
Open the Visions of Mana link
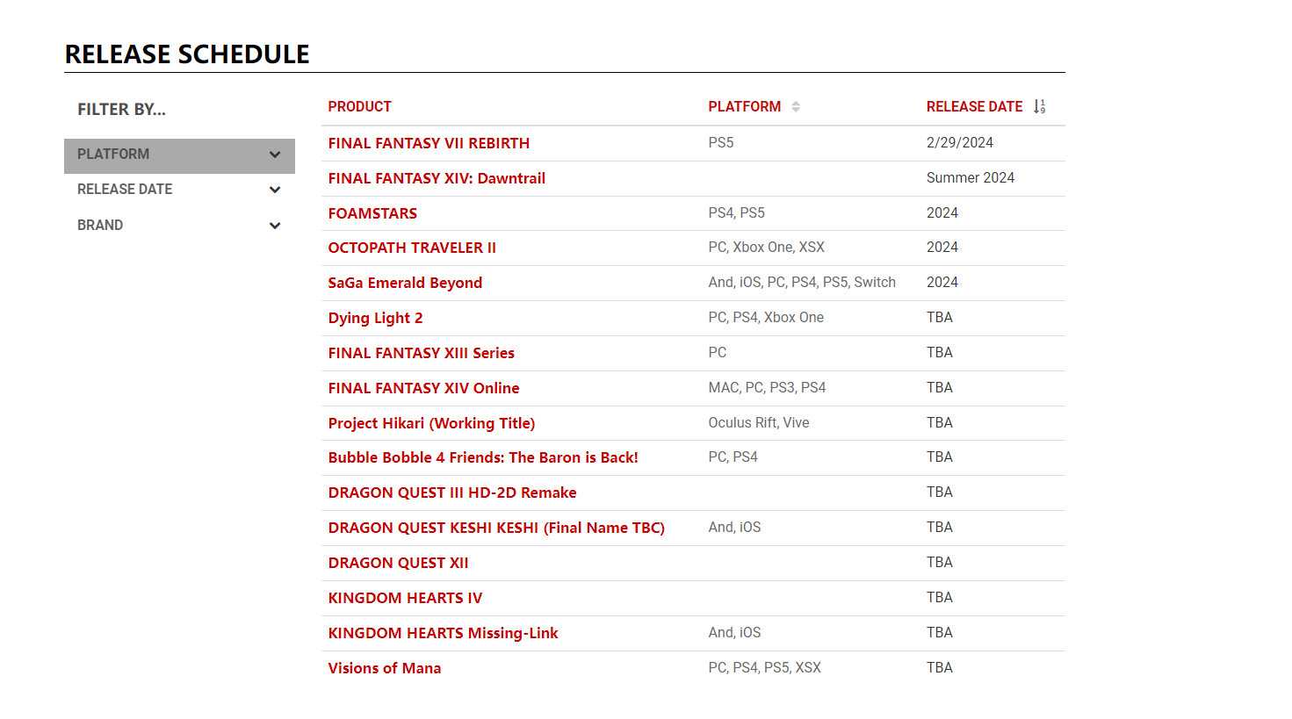(384, 668)
